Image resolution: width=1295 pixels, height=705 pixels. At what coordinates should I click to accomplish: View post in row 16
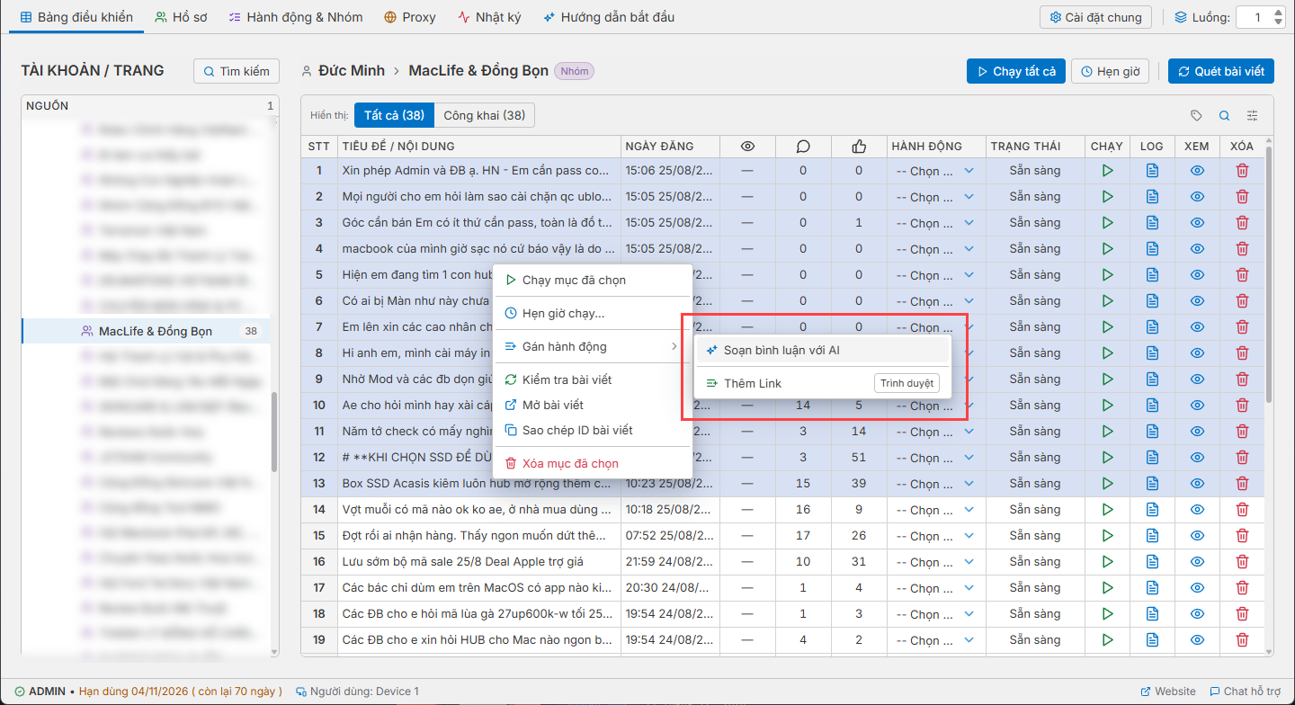tap(1197, 562)
